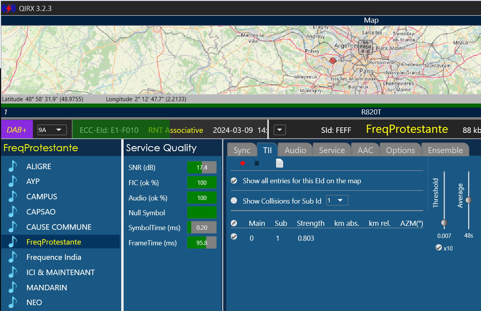Click the SymbolTime (ms) value bar
The height and width of the screenshot is (311, 481).
[202, 228]
